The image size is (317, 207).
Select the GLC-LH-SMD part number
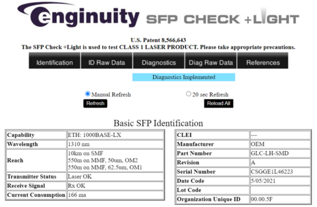click(269, 153)
